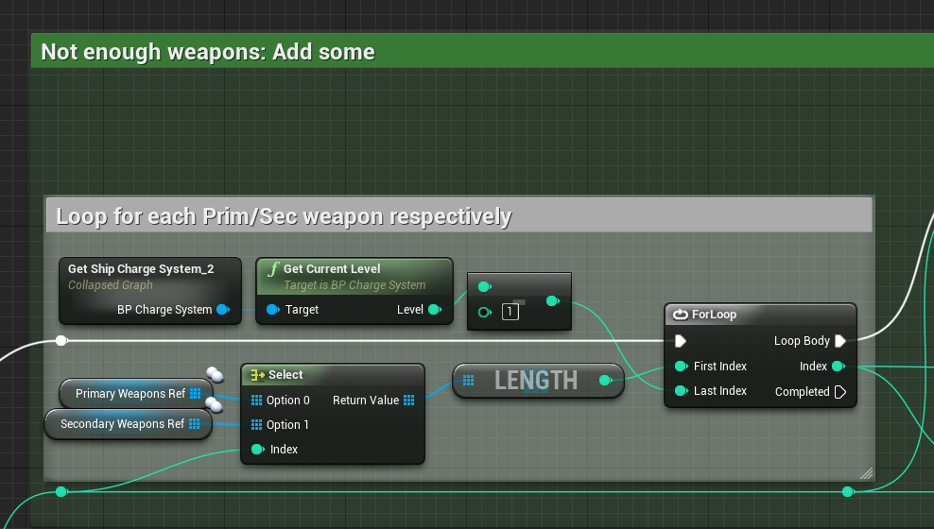934x529 pixels.
Task: Click the Option 0 array pin on Select
Action: (256, 401)
